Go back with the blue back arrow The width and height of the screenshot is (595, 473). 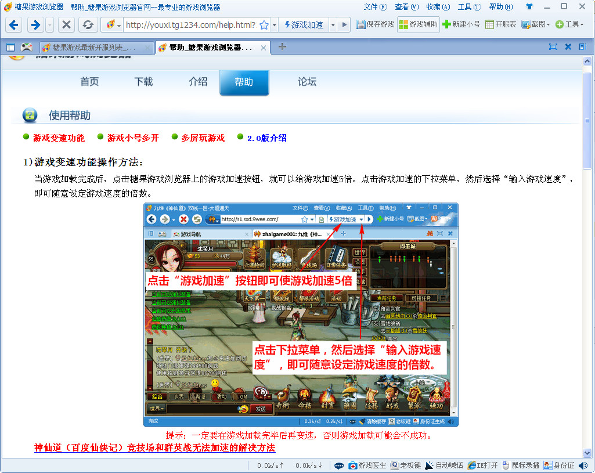[14, 25]
